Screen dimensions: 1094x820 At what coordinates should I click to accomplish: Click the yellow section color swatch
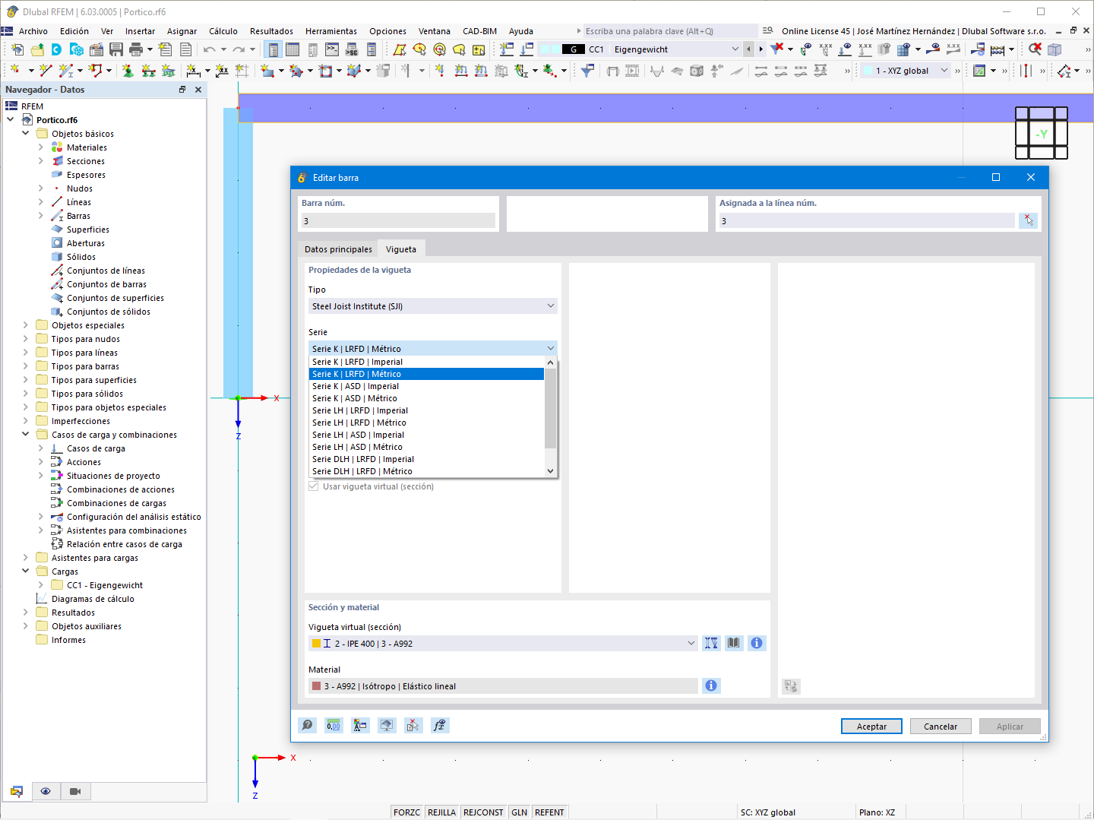[316, 644]
